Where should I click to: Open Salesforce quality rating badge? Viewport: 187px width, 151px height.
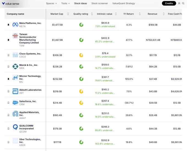click(x=81, y=103)
